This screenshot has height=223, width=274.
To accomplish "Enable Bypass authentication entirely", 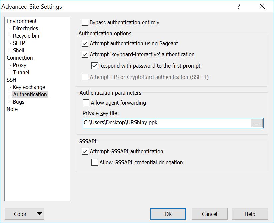I will click(x=85, y=22).
